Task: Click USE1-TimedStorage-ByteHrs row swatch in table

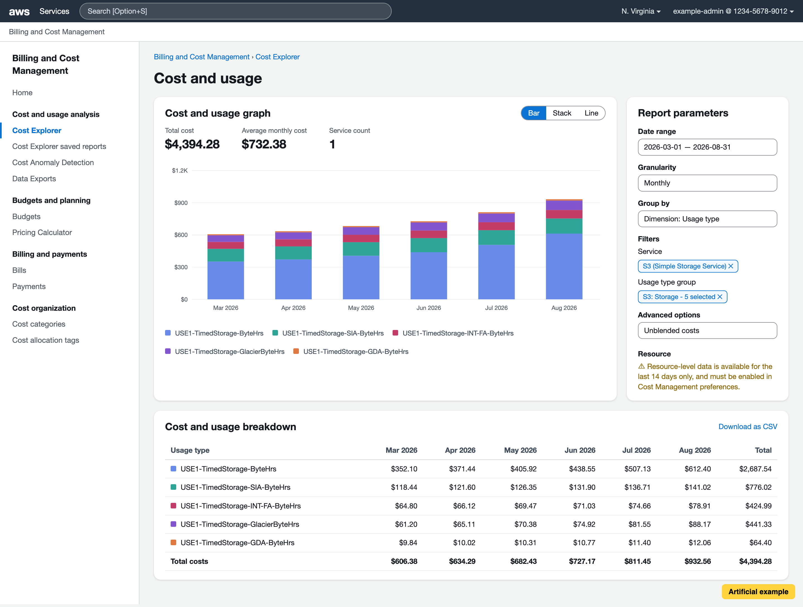Action: point(173,469)
